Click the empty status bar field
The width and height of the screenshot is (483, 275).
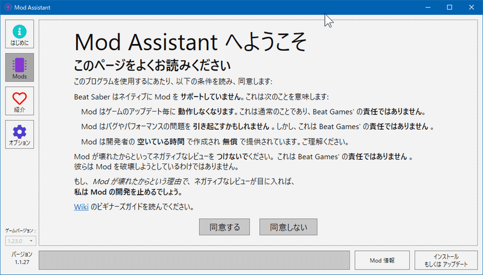click(x=194, y=261)
